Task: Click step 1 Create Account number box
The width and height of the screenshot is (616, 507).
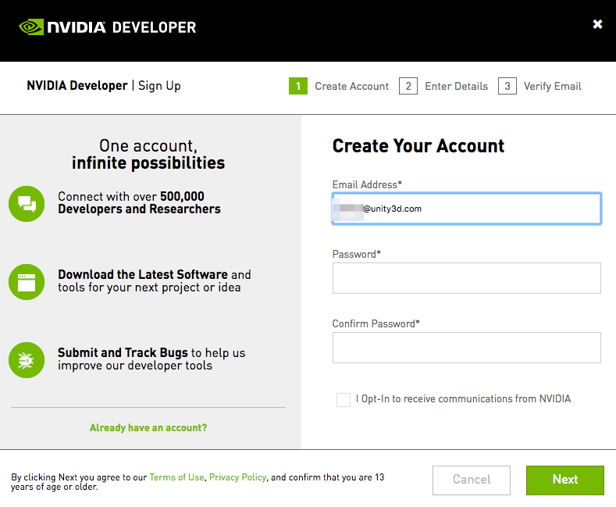Action: pyautogui.click(x=297, y=86)
